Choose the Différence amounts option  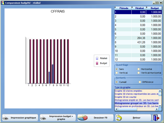point(140,82)
